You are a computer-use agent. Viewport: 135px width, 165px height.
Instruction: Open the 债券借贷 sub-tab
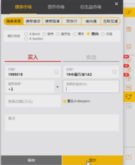click(33, 21)
